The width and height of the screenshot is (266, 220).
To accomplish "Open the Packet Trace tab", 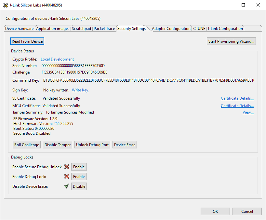I will (104, 28).
